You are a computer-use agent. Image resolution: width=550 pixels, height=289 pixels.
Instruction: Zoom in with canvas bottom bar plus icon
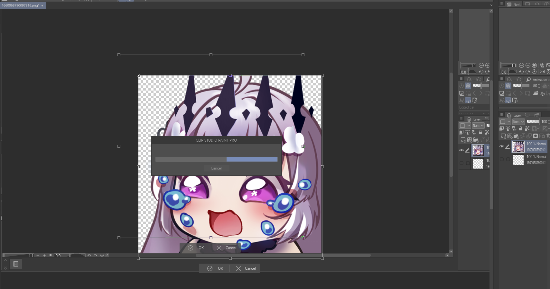click(x=44, y=256)
